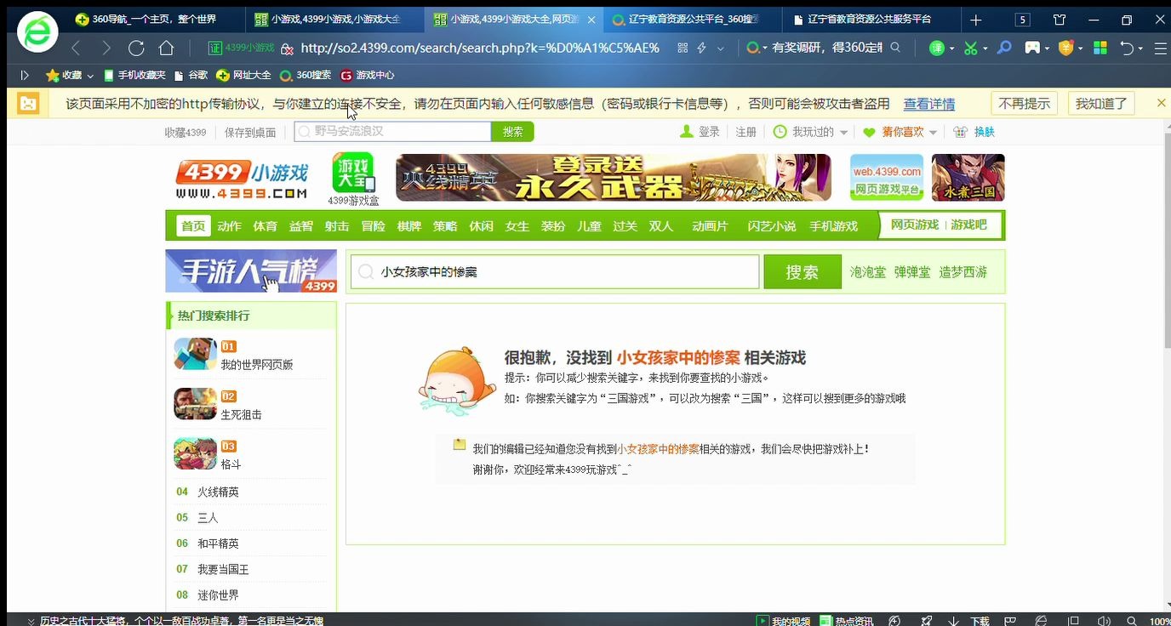Viewport: 1171px width, 626px height.
Task: Open the gold shield wallet icon
Action: coord(1065,48)
